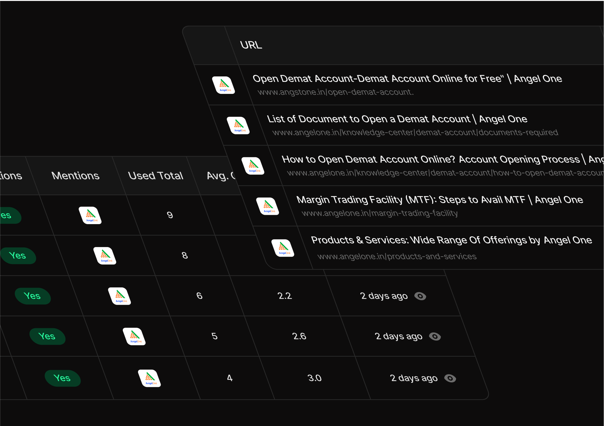Click the Used Total value 6

[x=200, y=296]
